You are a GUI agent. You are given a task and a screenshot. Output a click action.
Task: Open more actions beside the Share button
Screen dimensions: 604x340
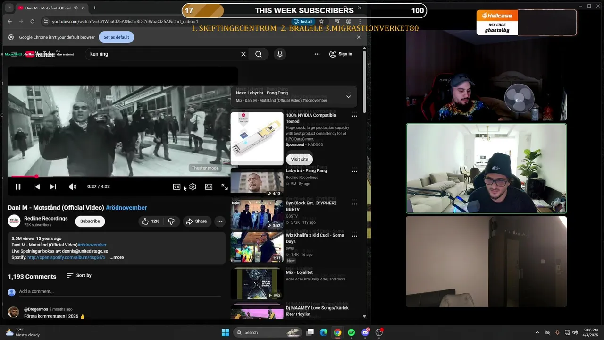(x=219, y=221)
